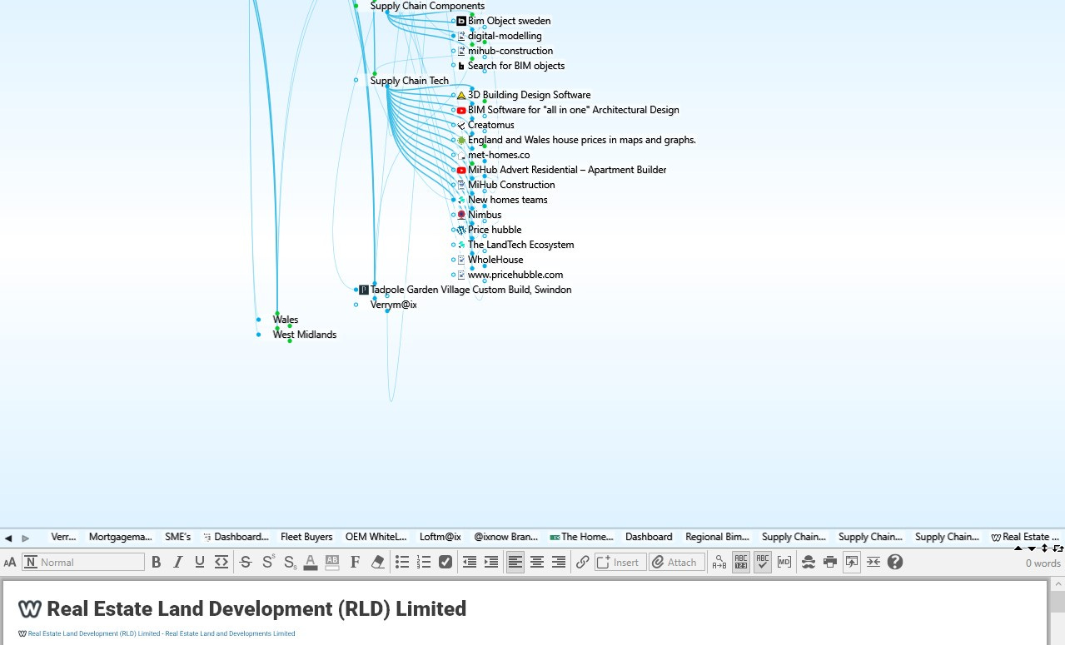The image size is (1065, 645).
Task: Go back with left history arrow
Action: click(x=8, y=538)
